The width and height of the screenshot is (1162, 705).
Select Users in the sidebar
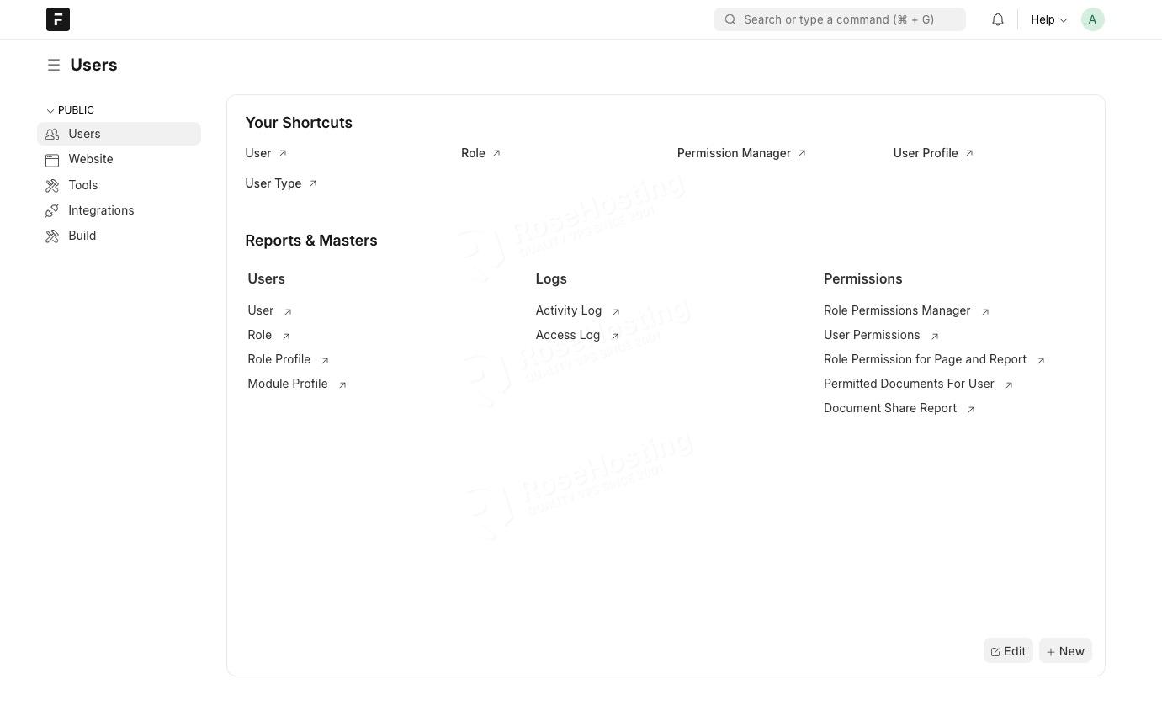click(x=84, y=134)
